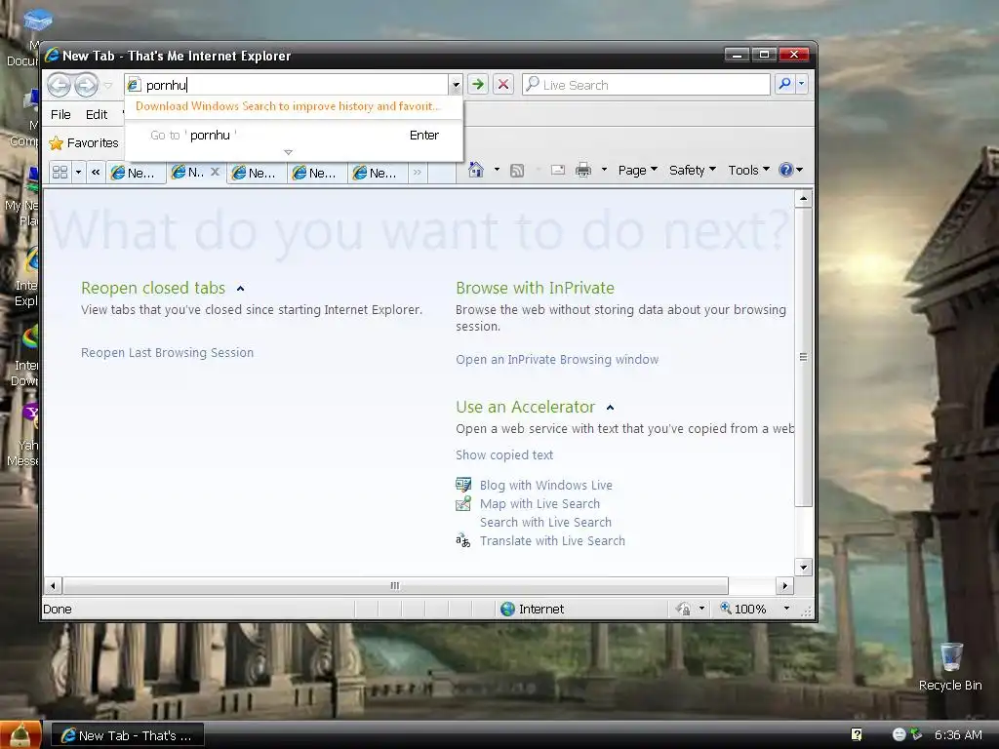This screenshot has height=749, width=999.
Task: Open the Print options dropdown arrow
Action: tap(604, 170)
